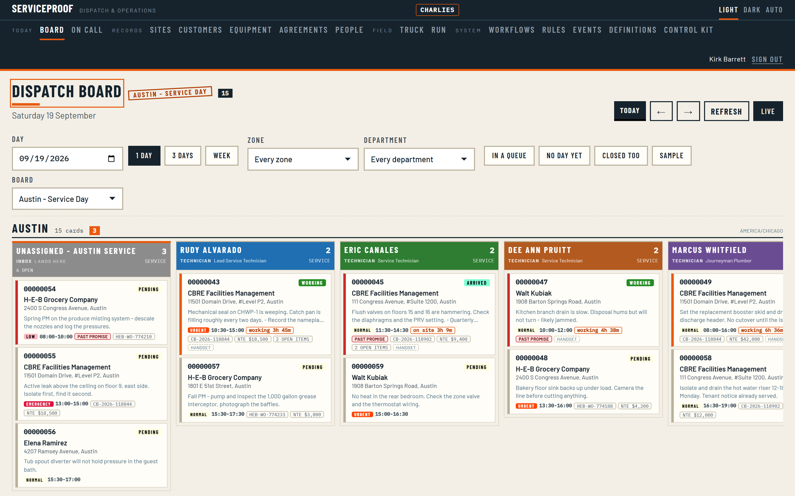Select the Week range

coord(222,156)
